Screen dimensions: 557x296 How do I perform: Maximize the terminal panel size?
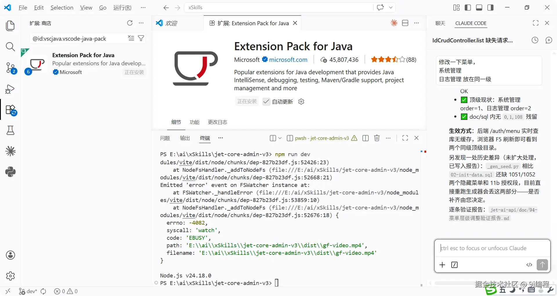tap(405, 138)
